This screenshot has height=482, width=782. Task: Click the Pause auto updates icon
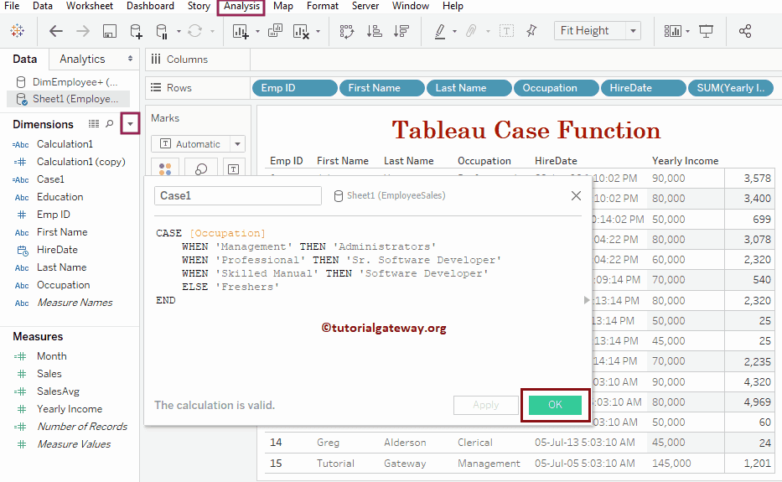coord(162,32)
